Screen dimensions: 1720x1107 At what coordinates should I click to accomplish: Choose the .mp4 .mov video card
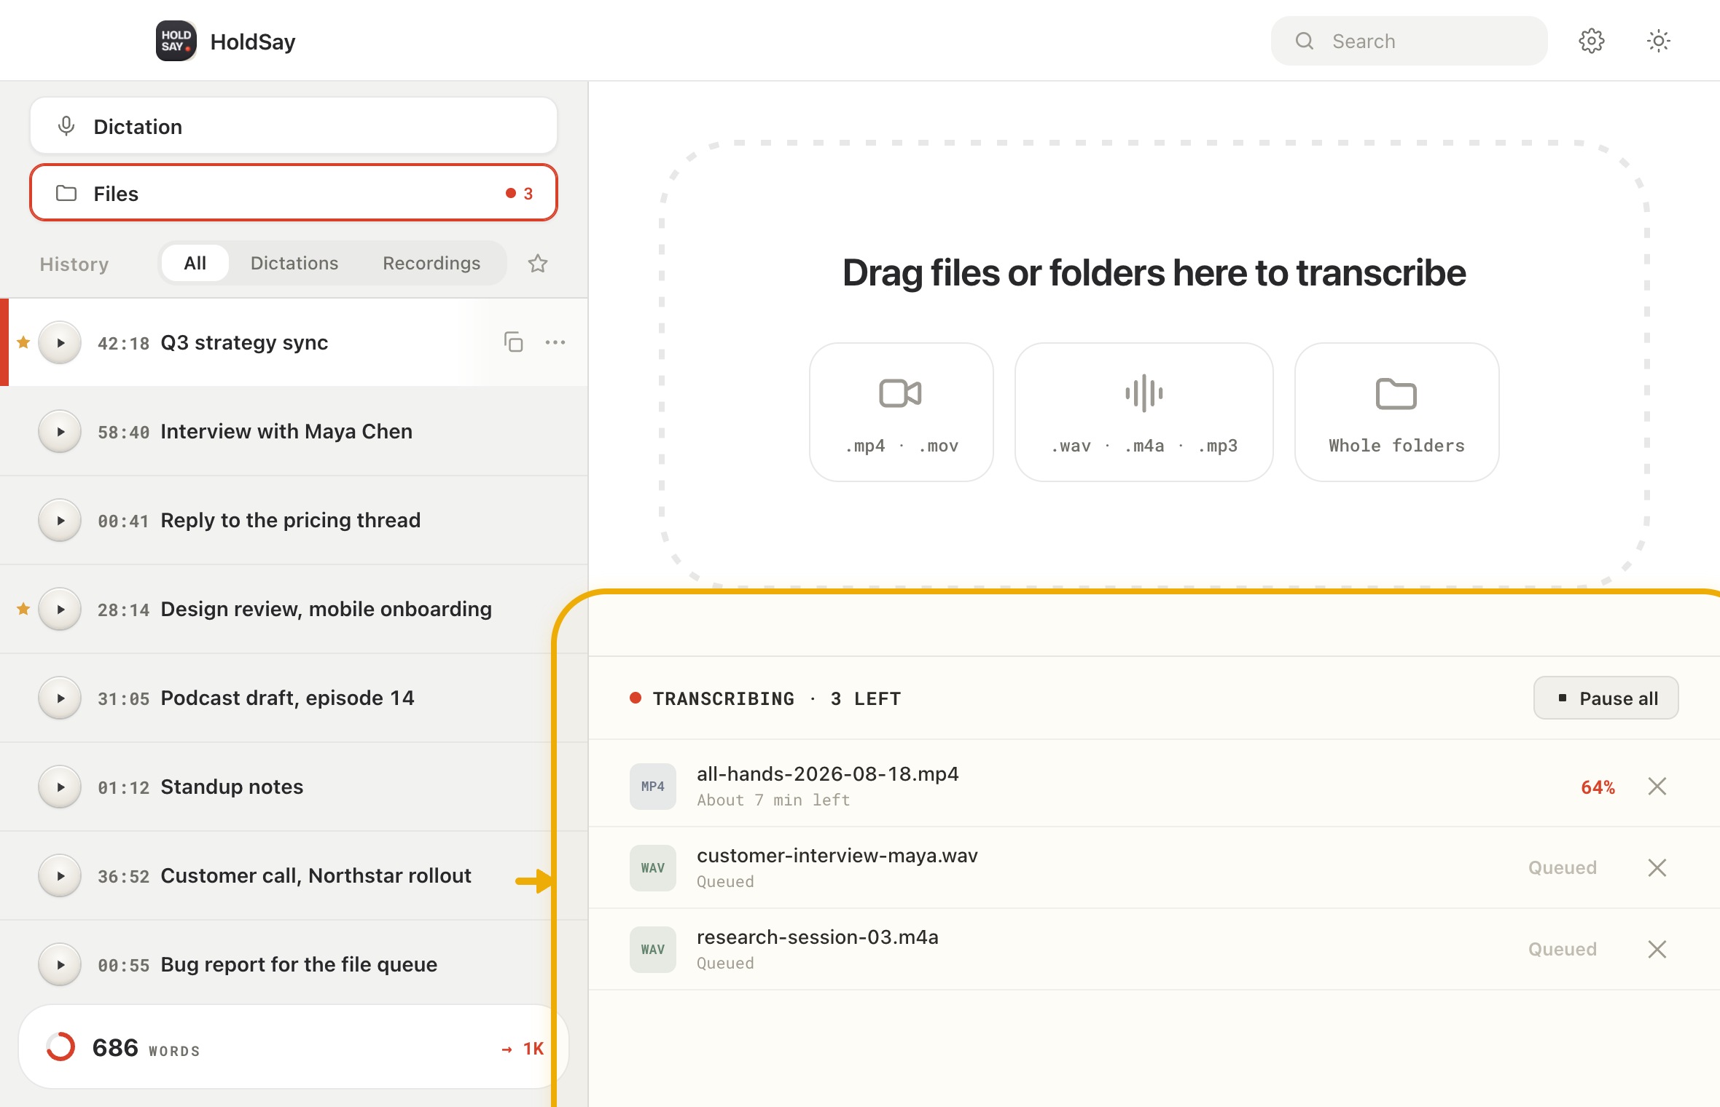coord(902,411)
